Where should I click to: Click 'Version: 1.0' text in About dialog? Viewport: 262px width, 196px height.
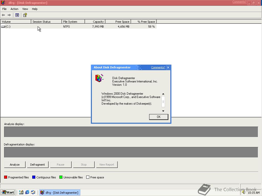(x=119, y=85)
